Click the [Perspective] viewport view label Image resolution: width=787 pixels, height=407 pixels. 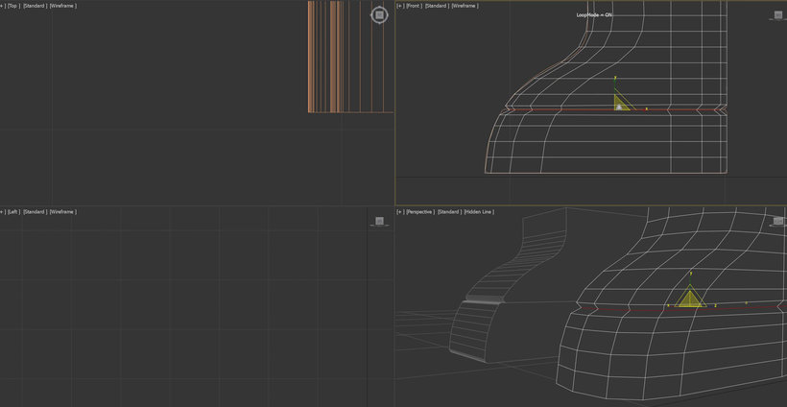coord(419,211)
